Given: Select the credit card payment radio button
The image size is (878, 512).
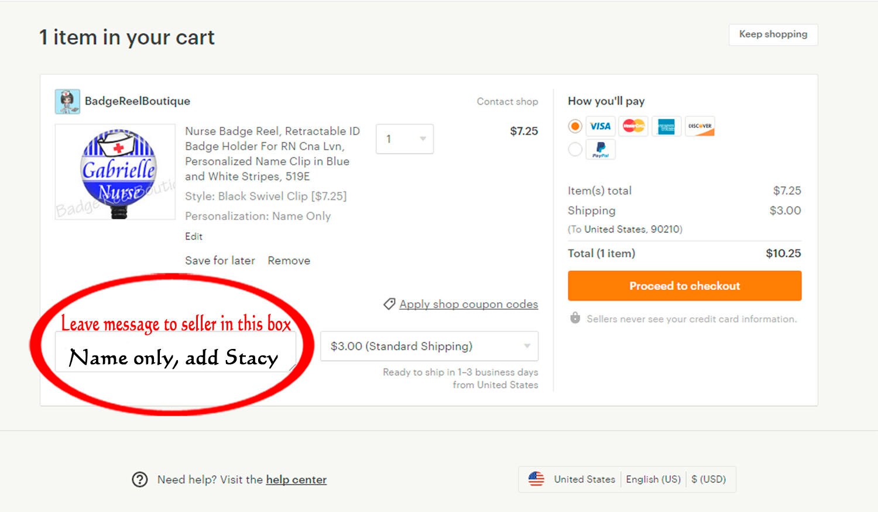Looking at the screenshot, I should (x=575, y=126).
